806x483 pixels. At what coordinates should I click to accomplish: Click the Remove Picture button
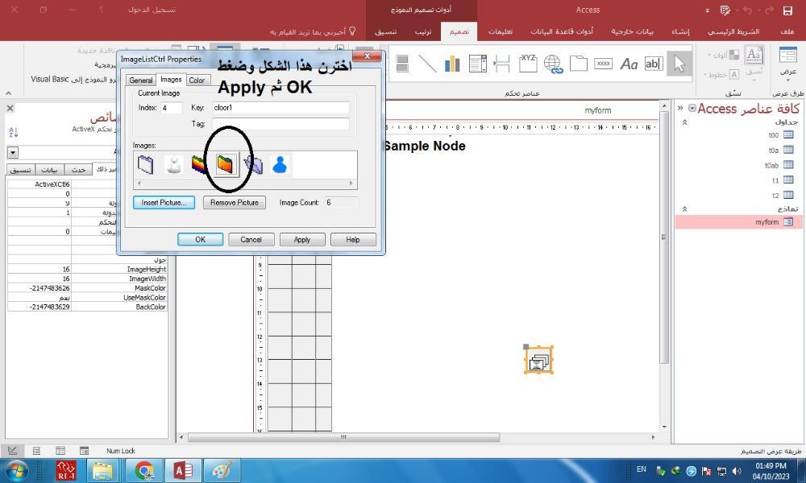[235, 203]
